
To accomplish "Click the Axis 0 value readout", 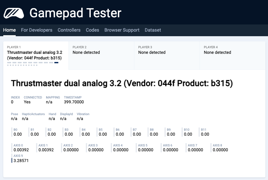I will (21, 150).
